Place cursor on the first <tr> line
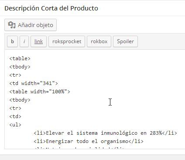This screenshot has height=160, width=185. coord(15,75)
